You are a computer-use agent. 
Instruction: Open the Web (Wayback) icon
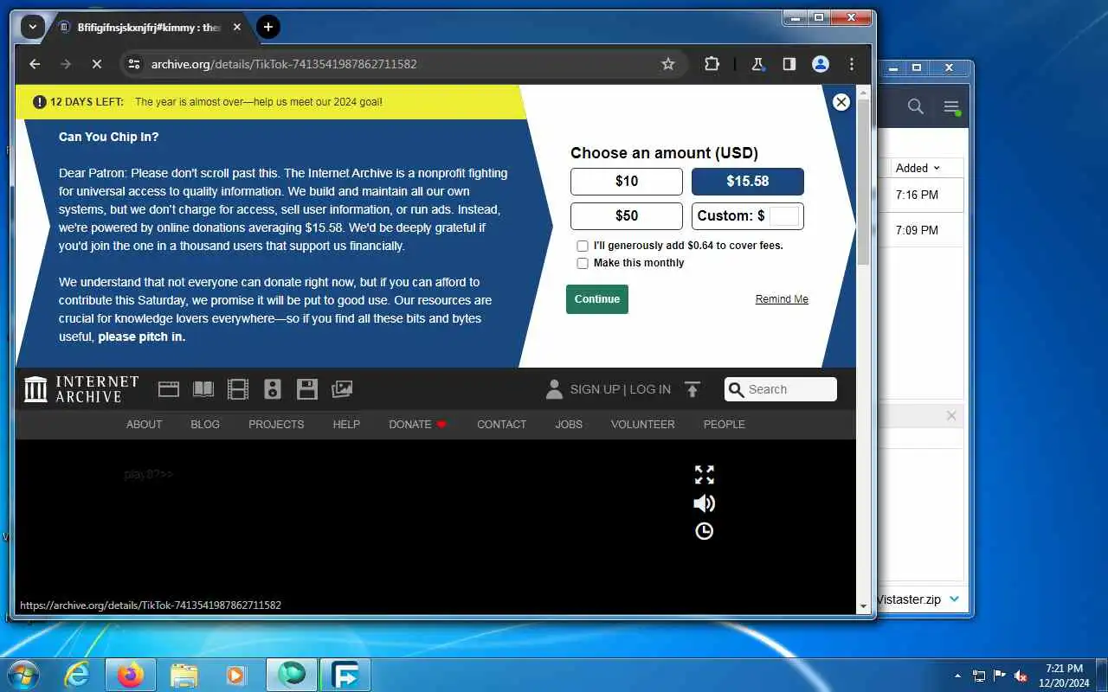tap(169, 389)
